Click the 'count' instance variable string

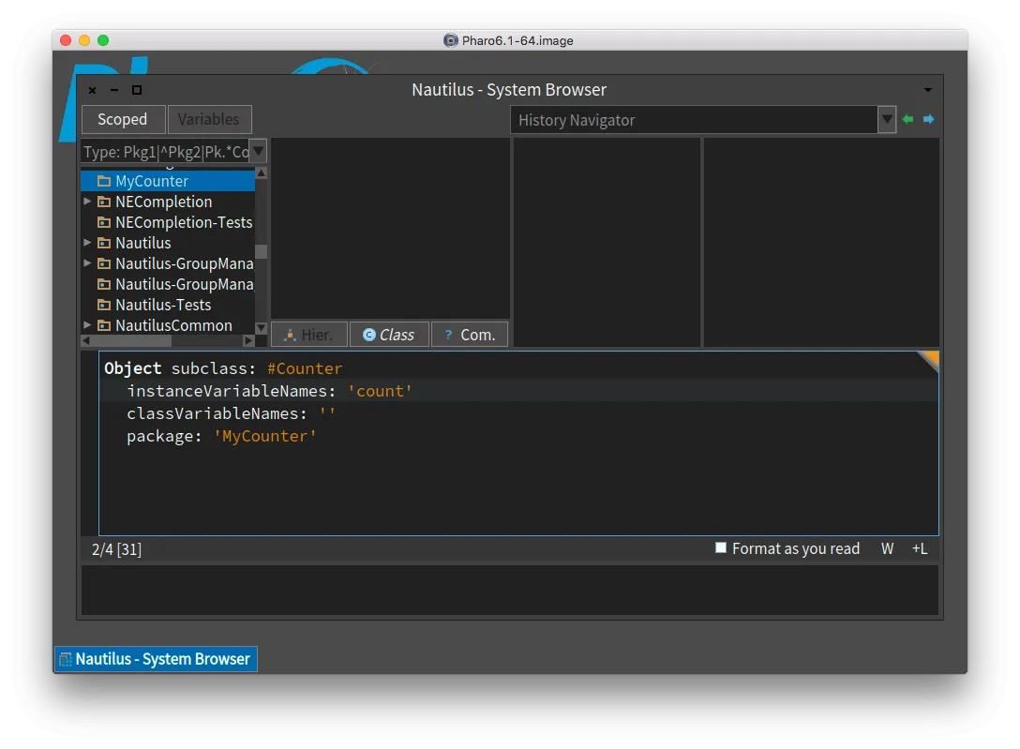pyautogui.click(x=380, y=392)
